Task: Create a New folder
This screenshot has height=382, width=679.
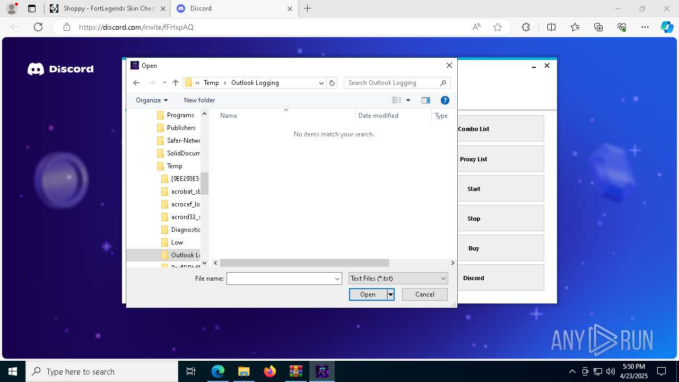Action: pos(199,100)
